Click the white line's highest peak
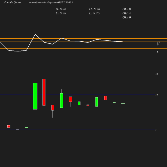The height and width of the screenshot is (167, 167). 35,34
